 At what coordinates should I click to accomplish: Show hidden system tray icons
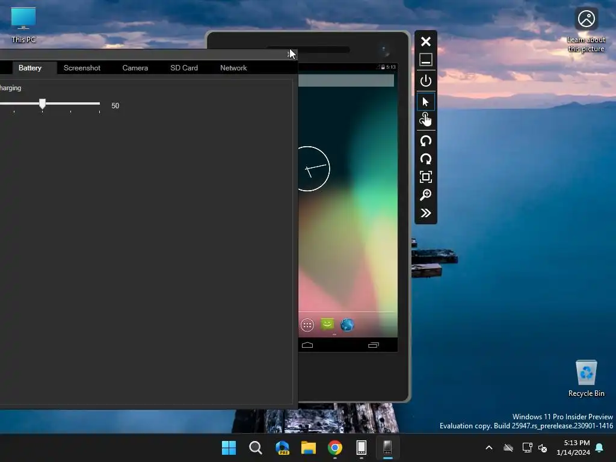(x=489, y=448)
